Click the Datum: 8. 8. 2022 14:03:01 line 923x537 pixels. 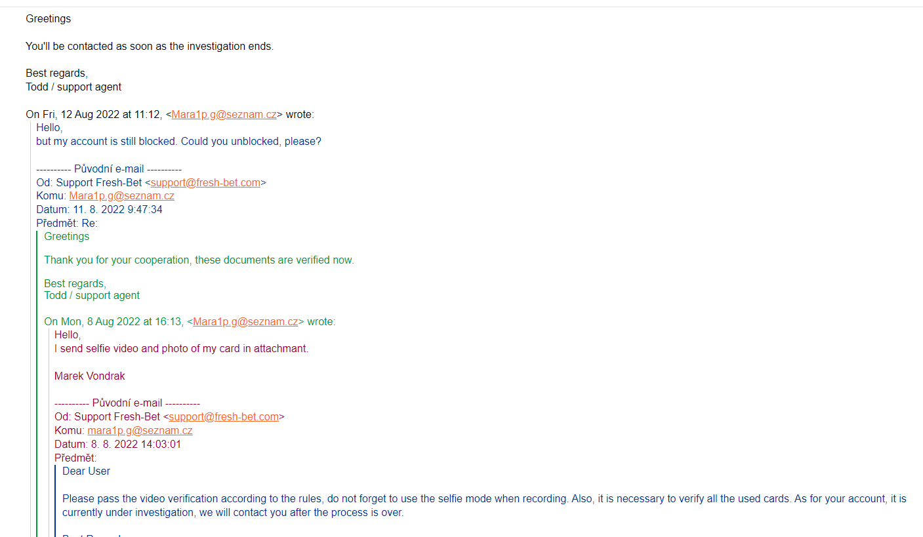coord(117,444)
